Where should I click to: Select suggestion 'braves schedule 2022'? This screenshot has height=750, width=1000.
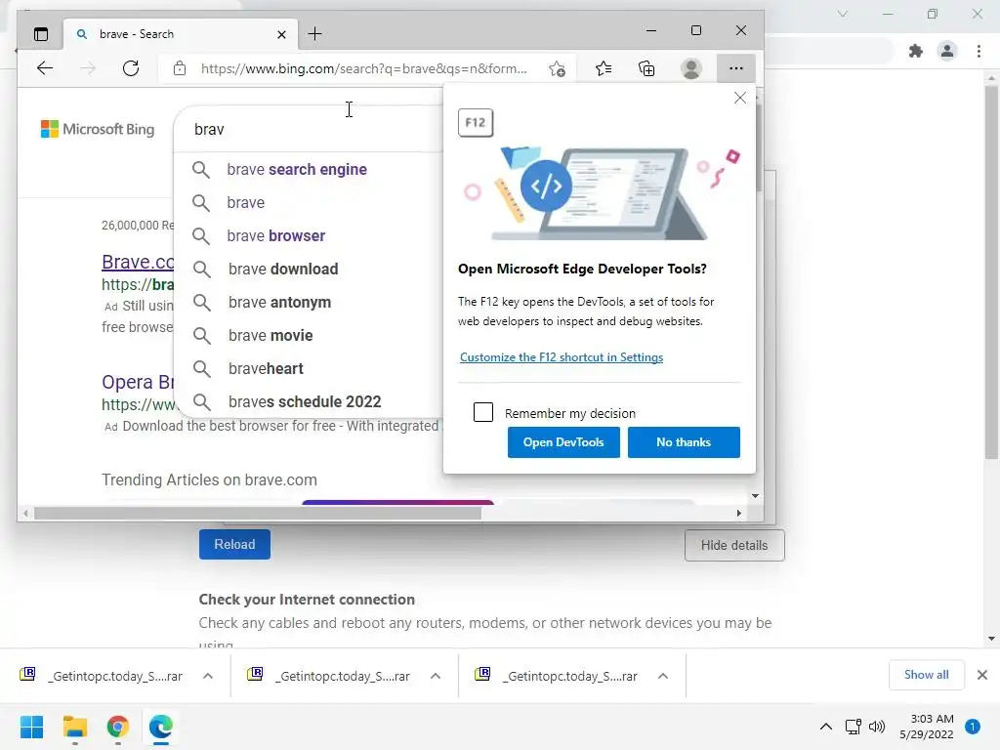(x=308, y=401)
